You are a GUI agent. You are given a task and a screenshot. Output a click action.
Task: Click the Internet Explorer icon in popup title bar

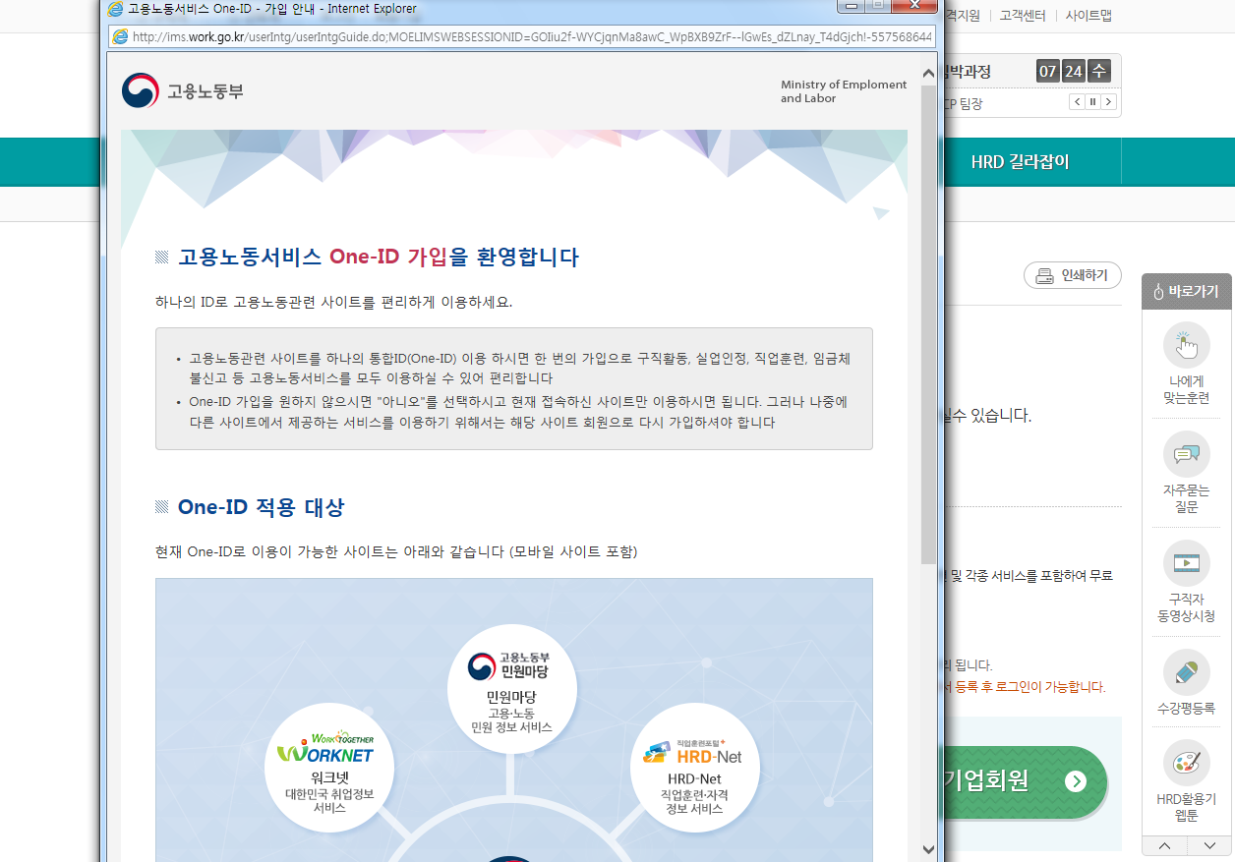(116, 9)
